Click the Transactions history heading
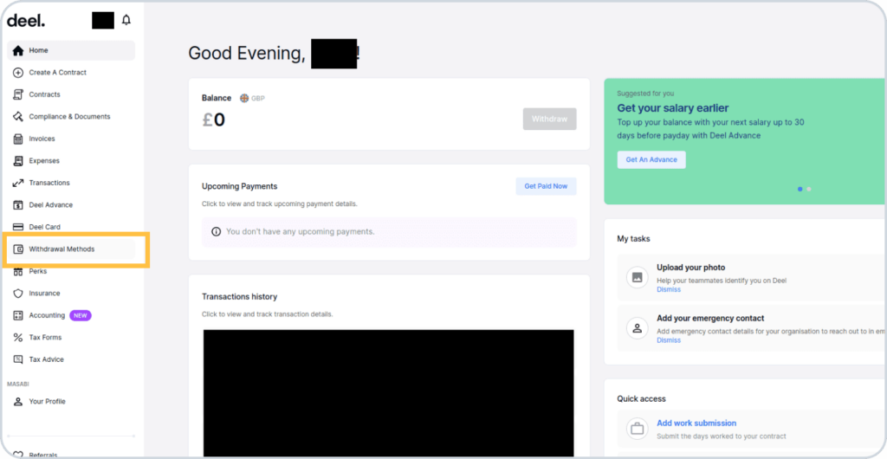Viewport: 887px width, 459px height. click(239, 297)
